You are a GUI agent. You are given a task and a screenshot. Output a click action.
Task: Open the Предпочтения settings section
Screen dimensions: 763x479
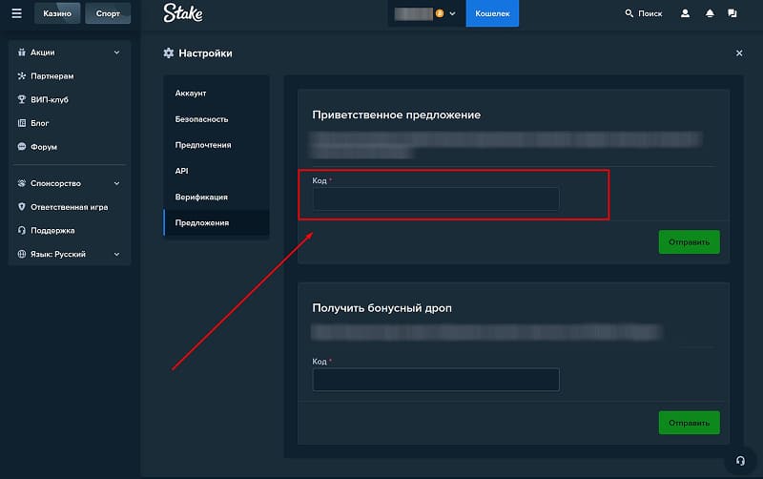click(217, 145)
